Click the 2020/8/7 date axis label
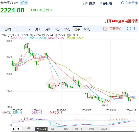 (x=86, y=110)
